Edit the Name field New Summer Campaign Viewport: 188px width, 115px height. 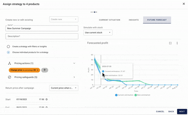[42, 28]
